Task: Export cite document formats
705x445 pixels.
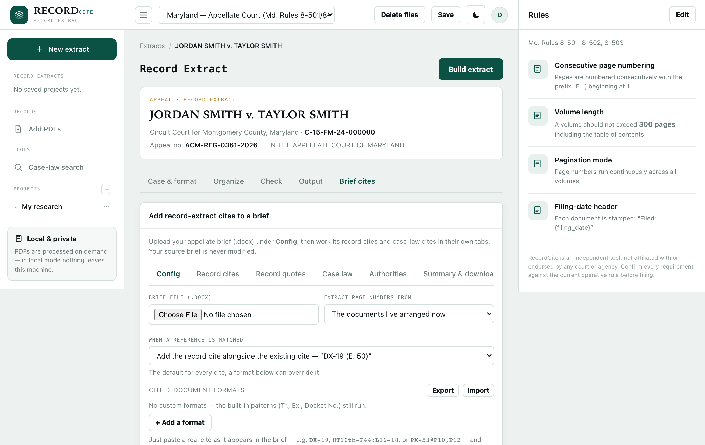Action: tap(443, 390)
